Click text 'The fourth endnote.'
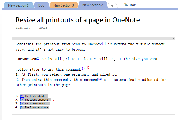178x120 pixels. coord(37,107)
